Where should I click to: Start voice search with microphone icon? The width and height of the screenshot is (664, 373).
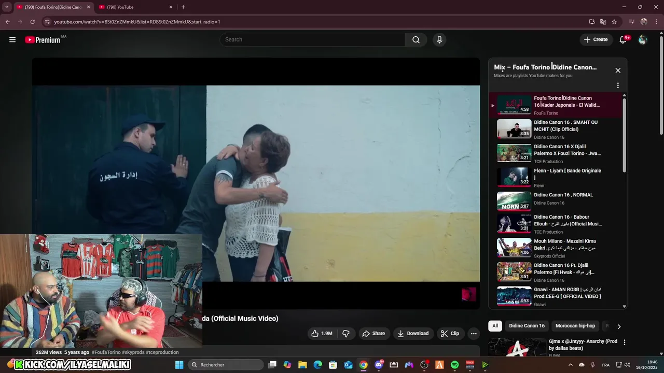[x=439, y=40]
